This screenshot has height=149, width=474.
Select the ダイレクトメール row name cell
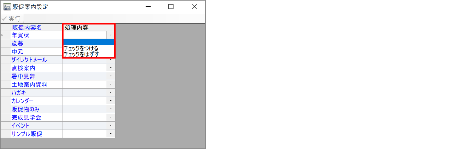[36, 60]
